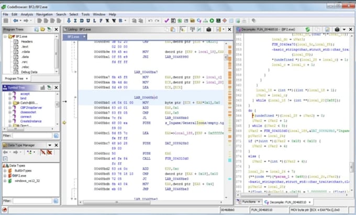Click the Program Trees open folder icon
The image size is (356, 215).
pyautogui.click(x=43, y=29)
